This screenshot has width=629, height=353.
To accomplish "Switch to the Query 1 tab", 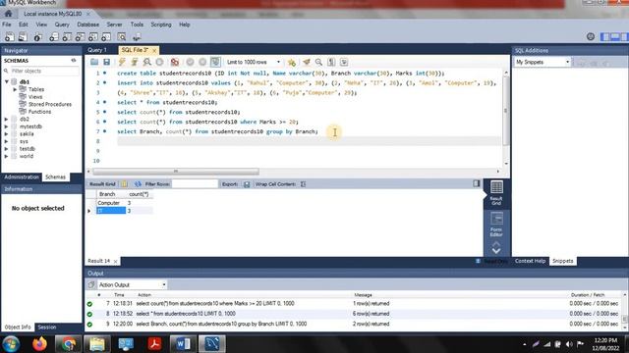I will click(x=97, y=50).
